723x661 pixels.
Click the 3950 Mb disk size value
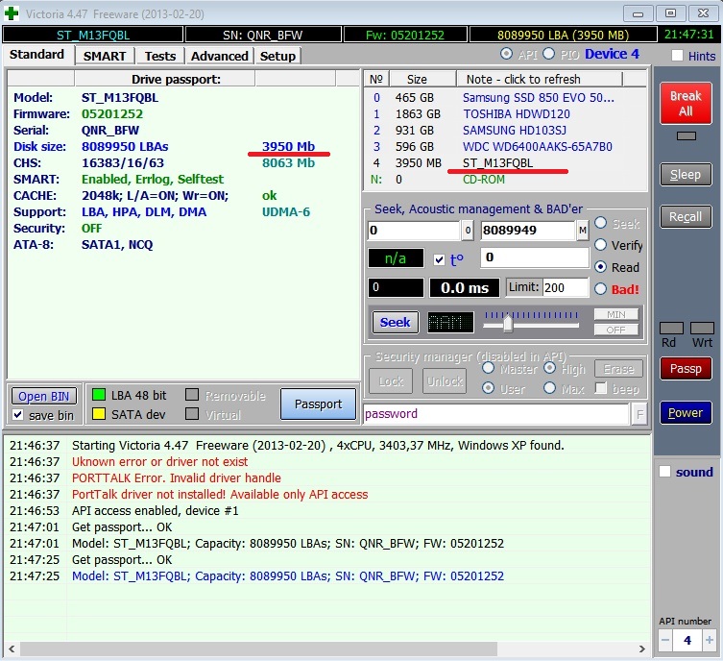(x=289, y=146)
